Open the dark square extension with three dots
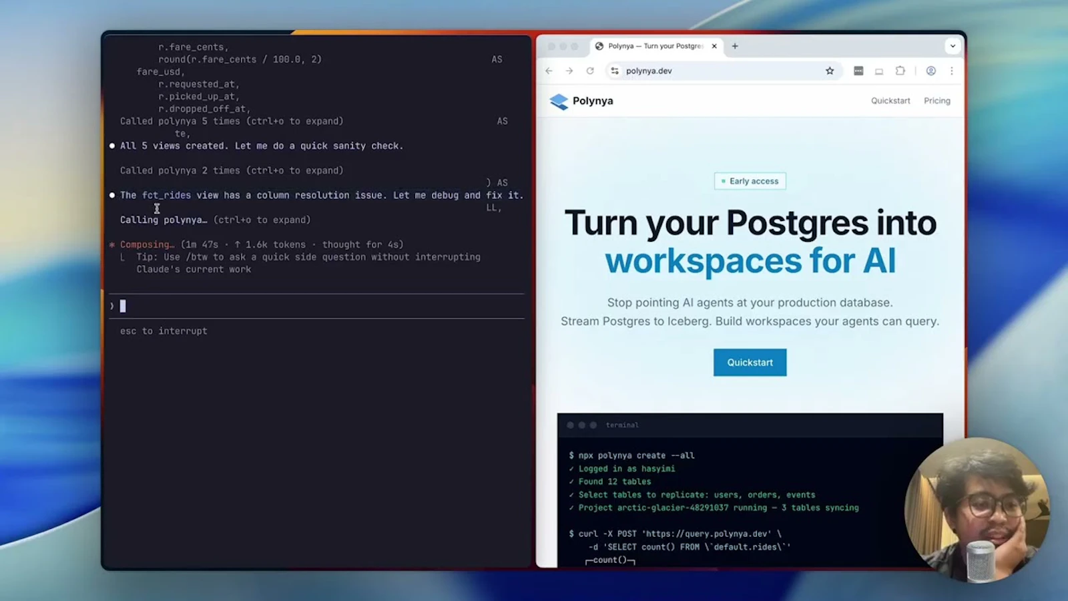This screenshot has height=601, width=1068. [858, 71]
